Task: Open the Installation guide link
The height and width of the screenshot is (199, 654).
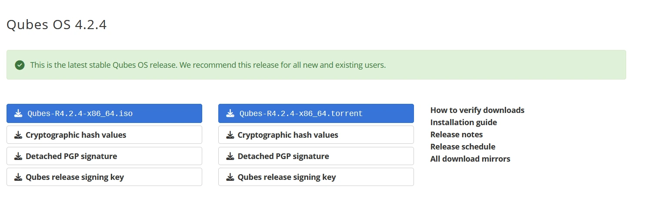Action: 464,123
